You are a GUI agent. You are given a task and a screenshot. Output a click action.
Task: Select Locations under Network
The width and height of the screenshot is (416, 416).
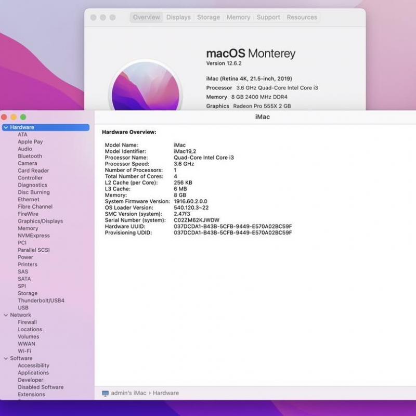pos(30,329)
